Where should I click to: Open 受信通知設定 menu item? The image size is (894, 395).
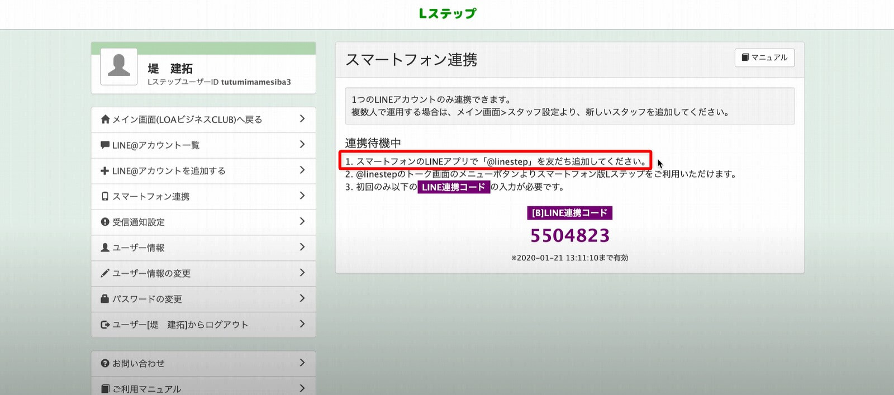pos(203,222)
